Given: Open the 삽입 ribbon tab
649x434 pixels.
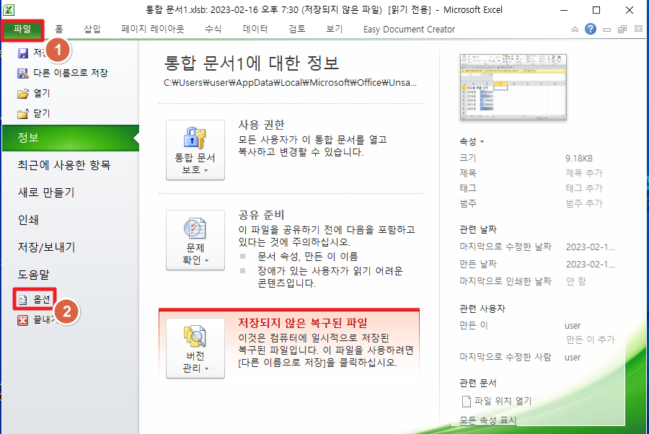Looking at the screenshot, I should (92, 30).
